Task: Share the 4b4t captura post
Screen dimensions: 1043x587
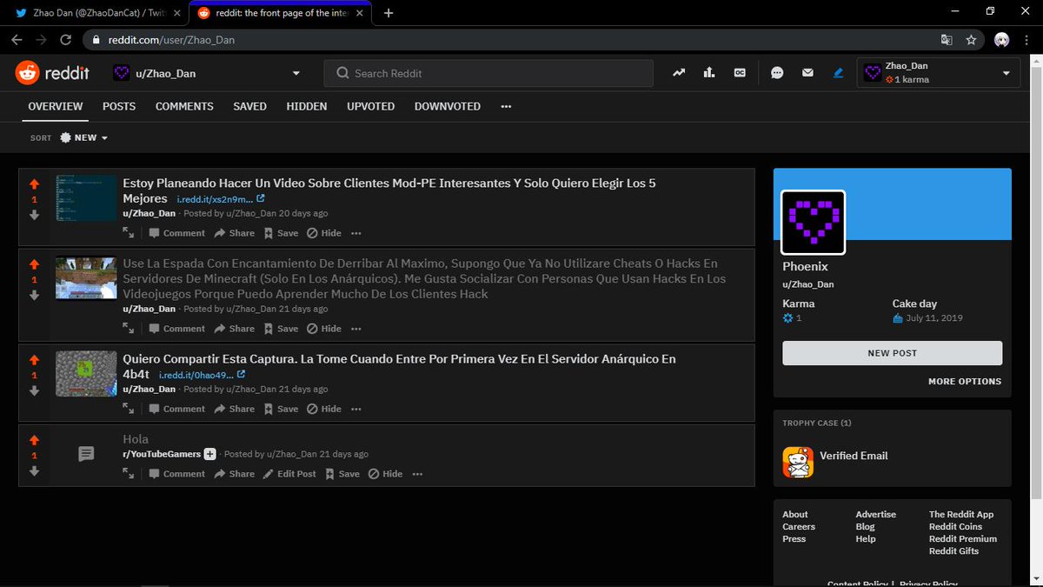Action: click(235, 409)
